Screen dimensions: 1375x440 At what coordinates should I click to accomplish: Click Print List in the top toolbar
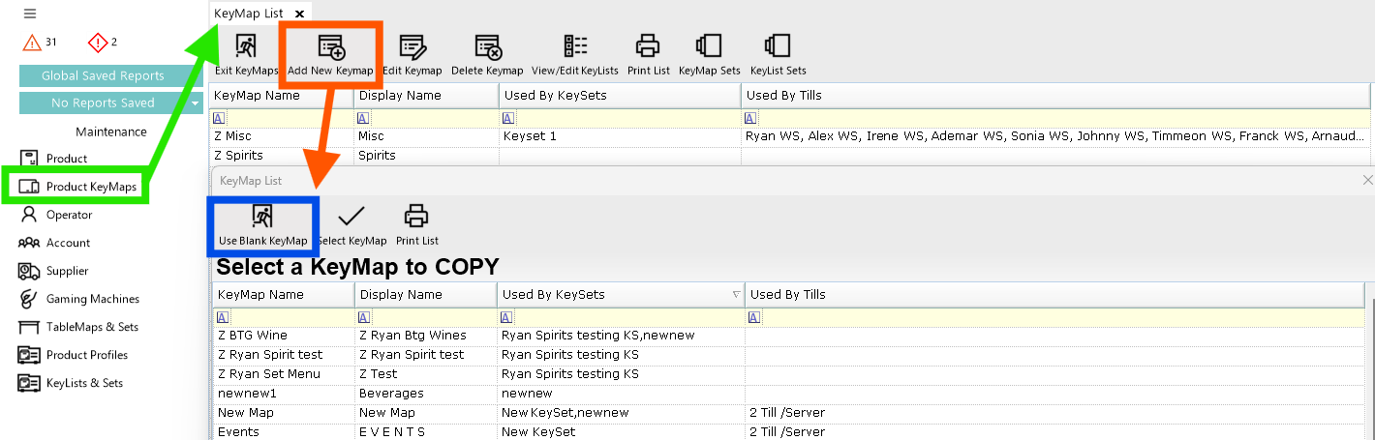pos(648,46)
